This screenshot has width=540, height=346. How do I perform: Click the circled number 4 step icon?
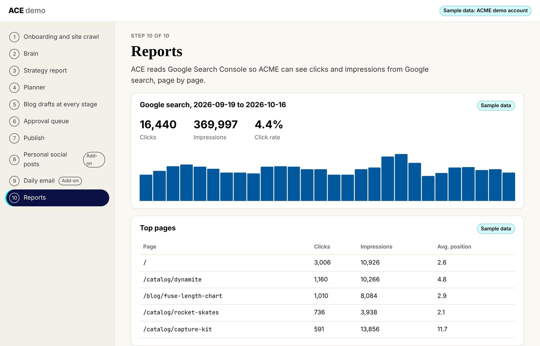click(x=14, y=87)
